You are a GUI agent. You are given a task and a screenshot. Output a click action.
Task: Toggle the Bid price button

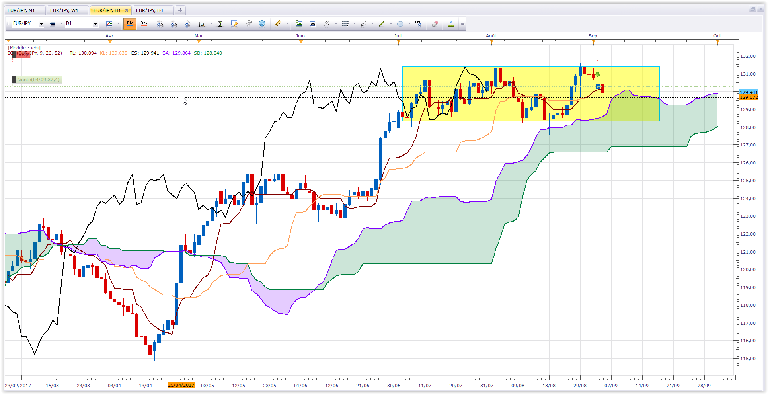click(130, 23)
